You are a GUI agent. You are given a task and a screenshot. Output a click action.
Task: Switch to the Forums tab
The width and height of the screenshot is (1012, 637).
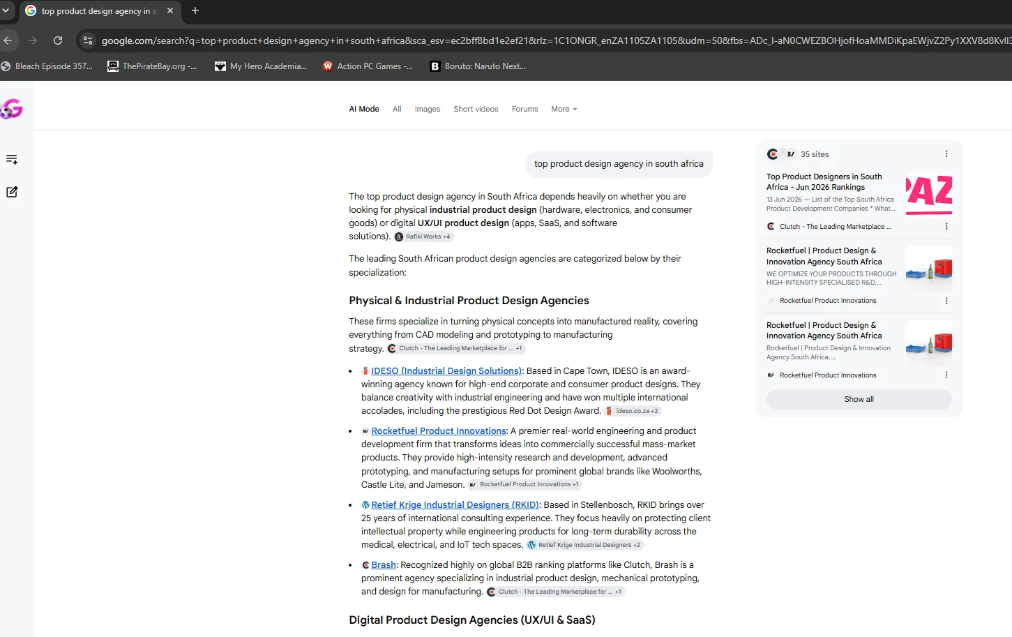524,109
